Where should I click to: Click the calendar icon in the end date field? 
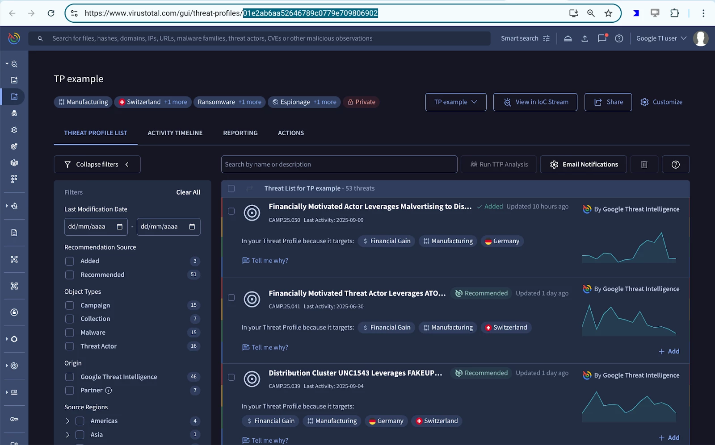coord(192,227)
